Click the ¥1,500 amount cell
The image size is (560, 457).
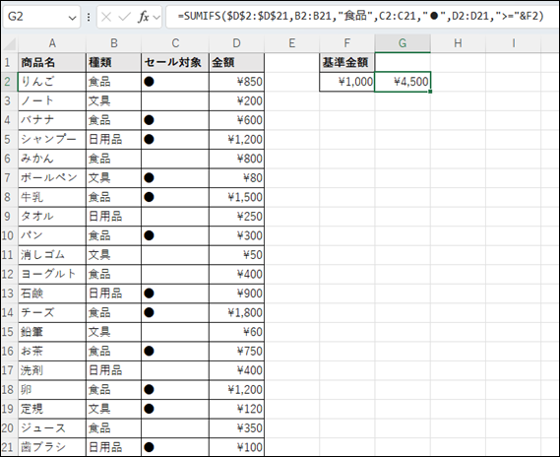coord(236,197)
